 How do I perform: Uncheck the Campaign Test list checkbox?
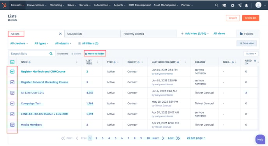click(x=12, y=104)
